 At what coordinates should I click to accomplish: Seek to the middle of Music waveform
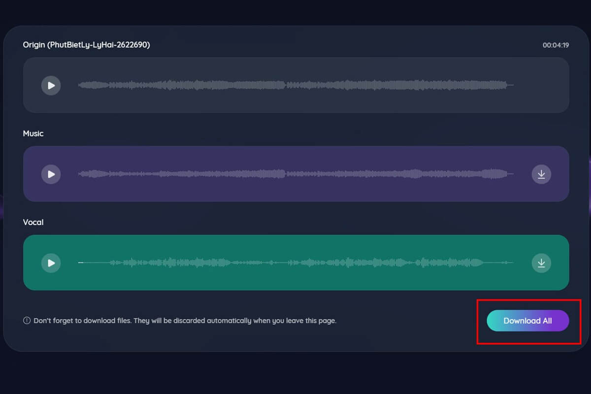[x=295, y=174]
